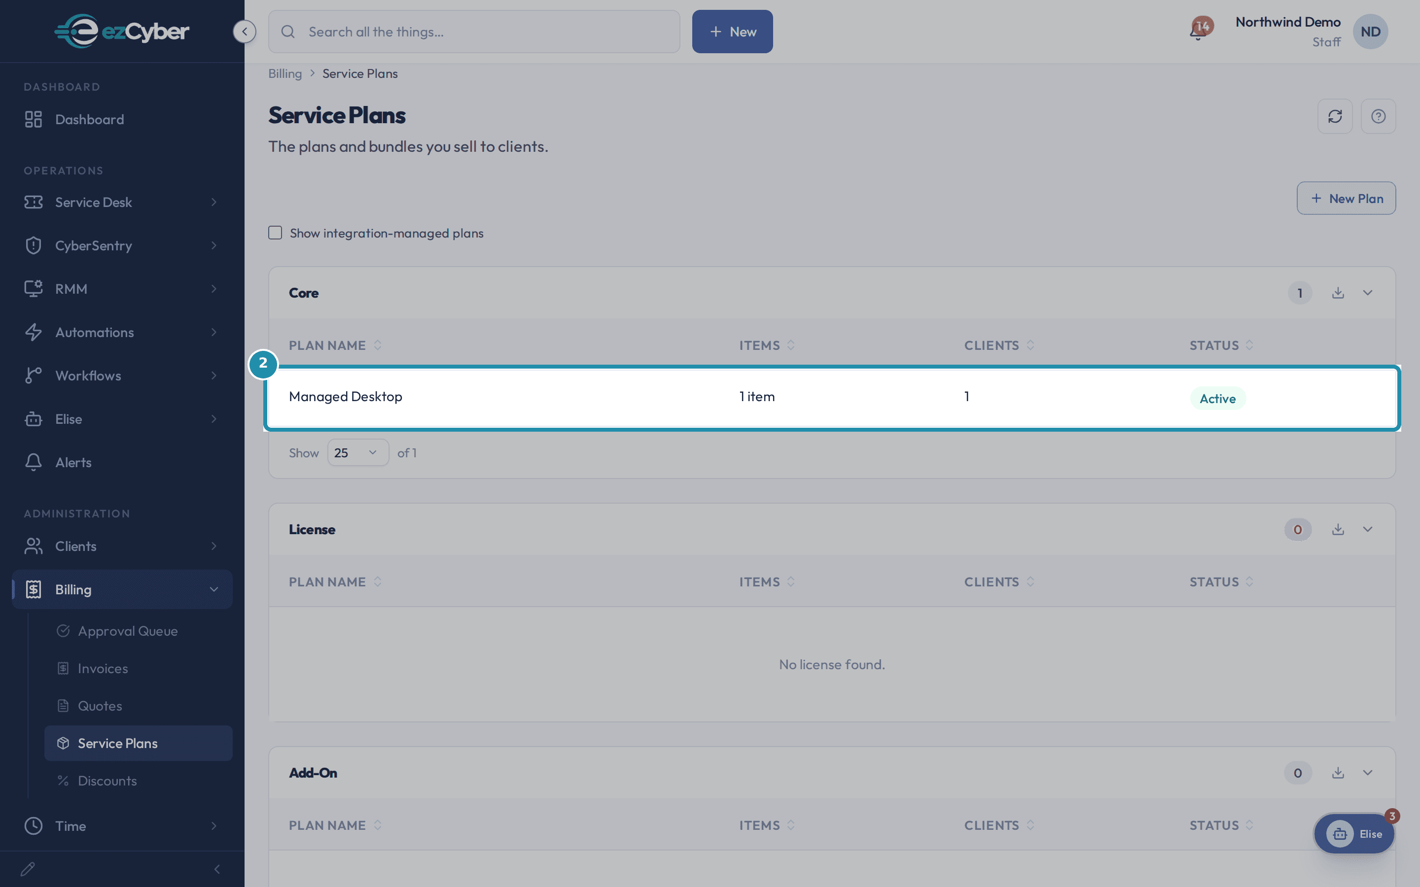This screenshot has width=1420, height=887.
Task: Click the blue New button
Action: point(732,32)
